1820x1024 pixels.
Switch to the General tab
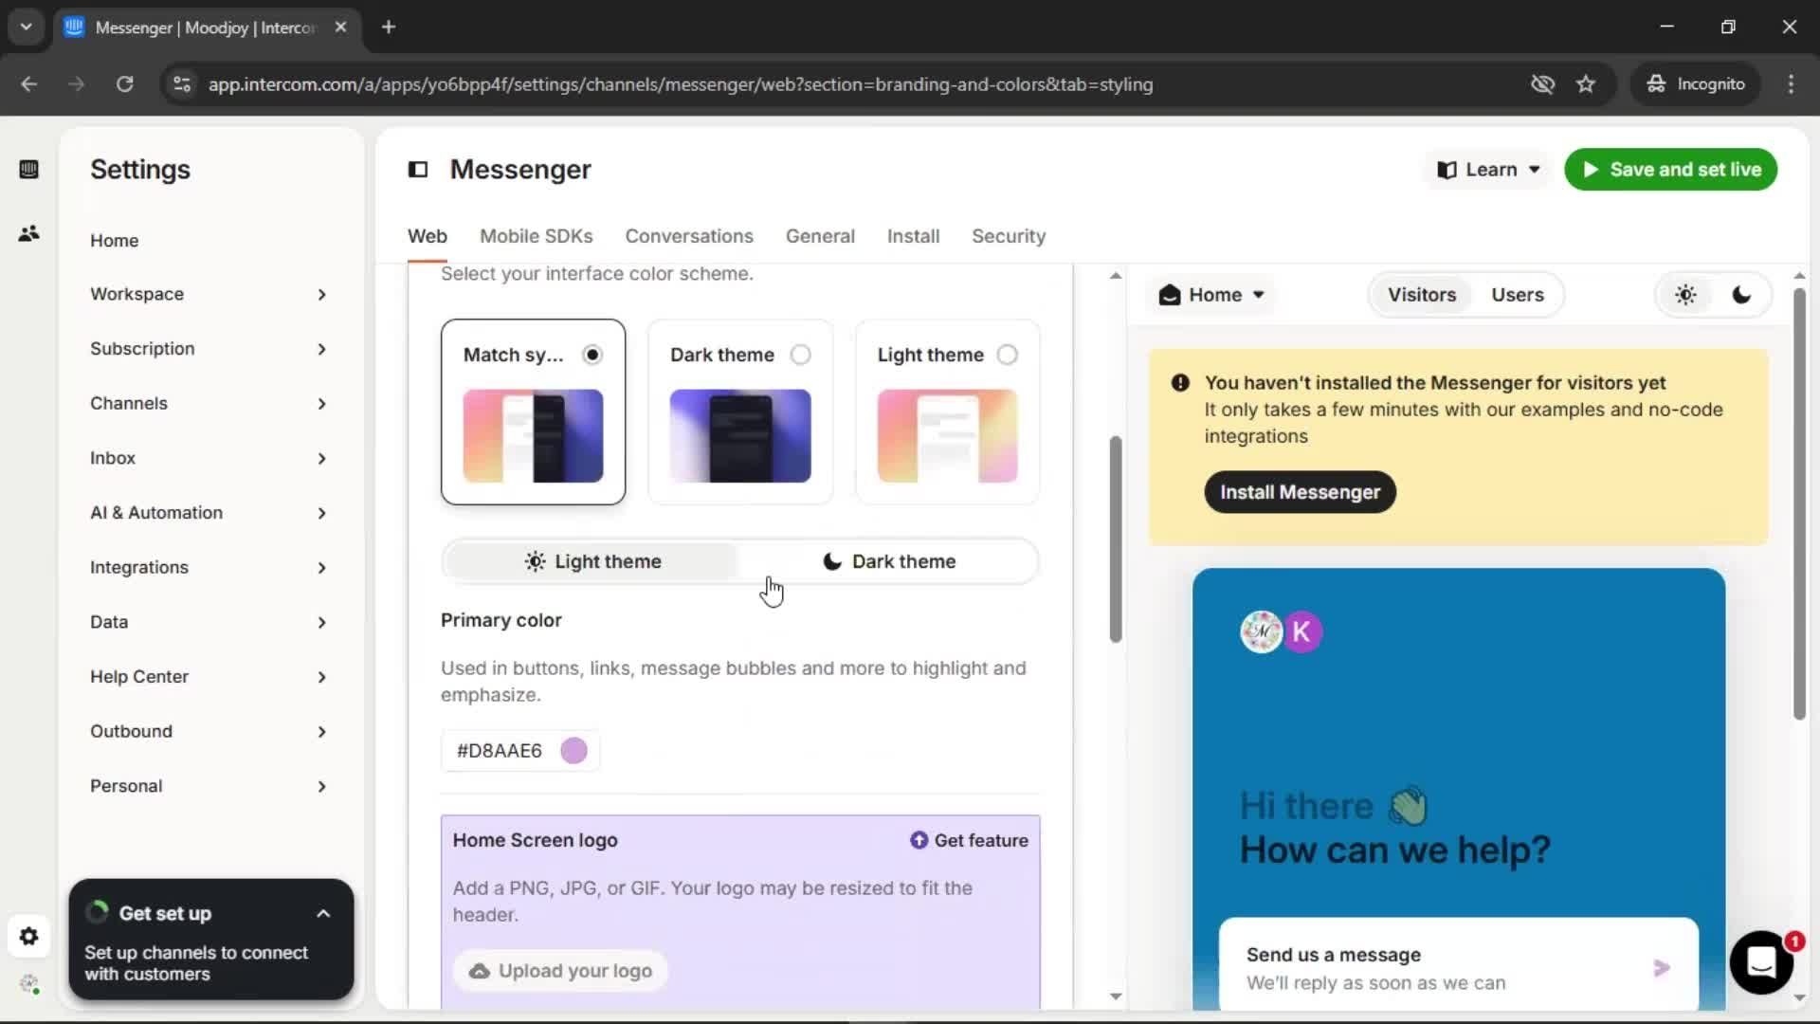point(820,237)
